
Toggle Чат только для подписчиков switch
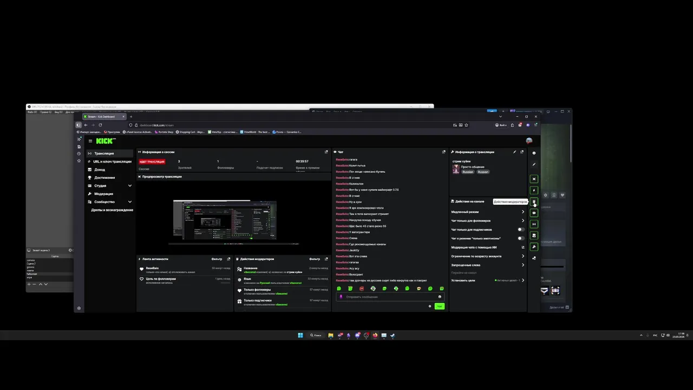(521, 230)
